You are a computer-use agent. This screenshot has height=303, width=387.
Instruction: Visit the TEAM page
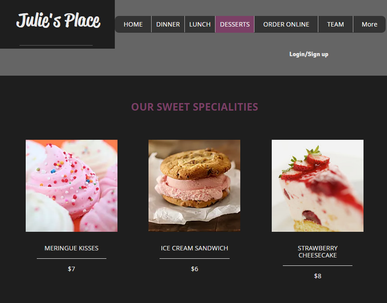[336, 24]
